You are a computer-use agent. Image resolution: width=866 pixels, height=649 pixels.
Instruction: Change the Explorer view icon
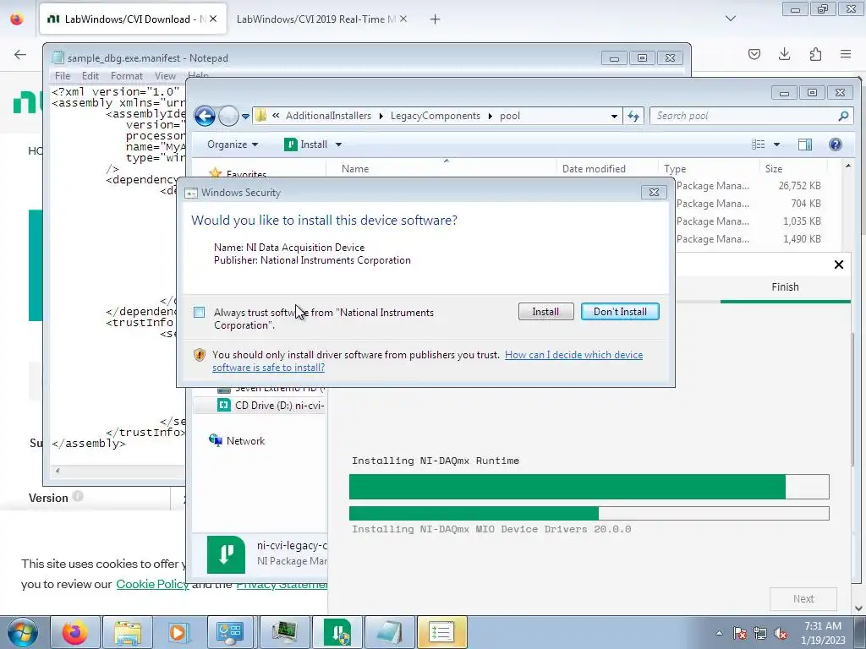(758, 144)
